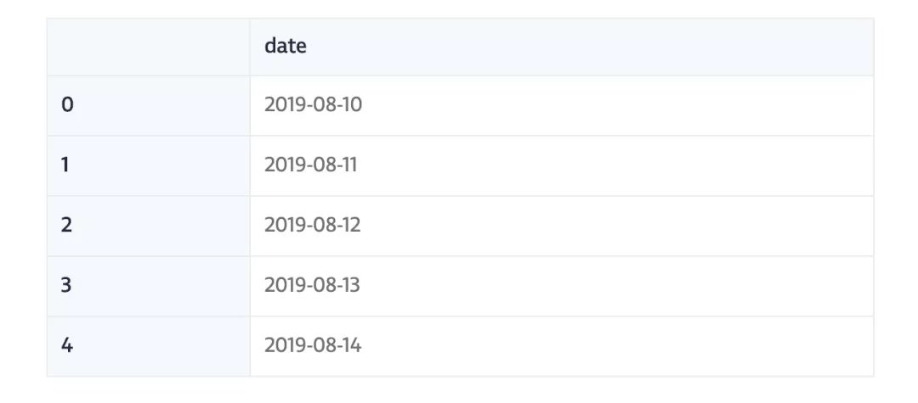Select the earliest date in the table
The image size is (918, 403).
click(x=313, y=105)
